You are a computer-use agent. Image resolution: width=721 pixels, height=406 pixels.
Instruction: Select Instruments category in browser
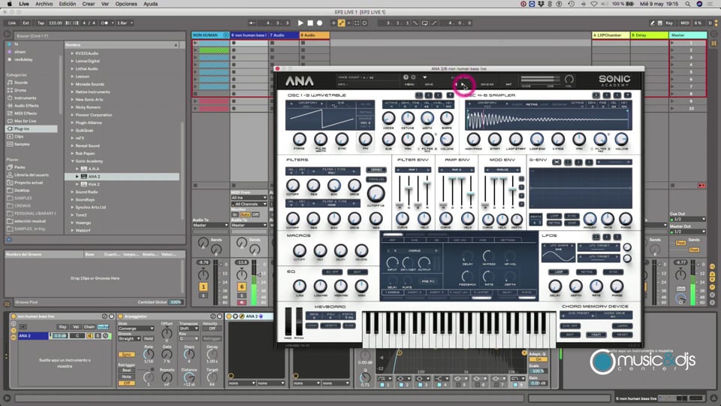26,98
